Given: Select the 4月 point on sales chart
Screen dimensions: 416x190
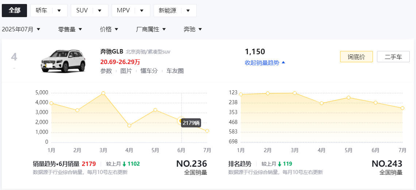Looking at the screenshot, I should pos(129,126).
